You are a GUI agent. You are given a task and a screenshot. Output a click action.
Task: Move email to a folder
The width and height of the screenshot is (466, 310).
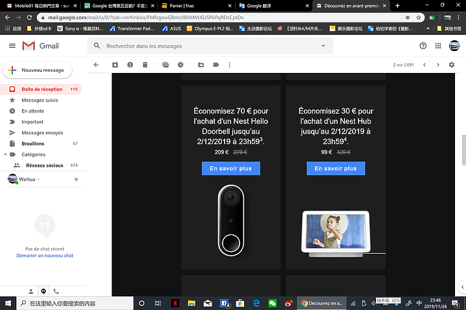[x=201, y=65]
